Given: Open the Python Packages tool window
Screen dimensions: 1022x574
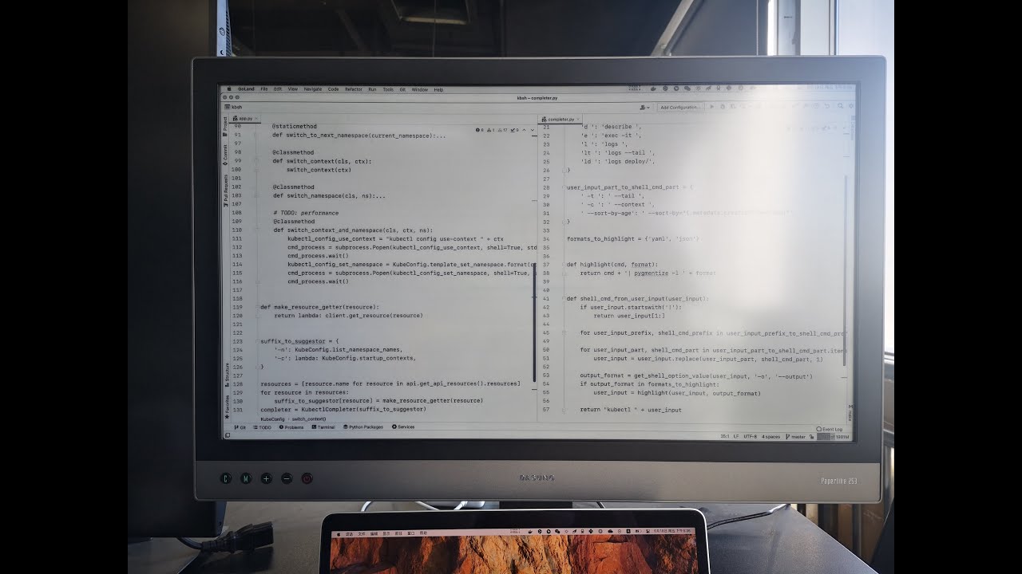Looking at the screenshot, I should click(363, 427).
